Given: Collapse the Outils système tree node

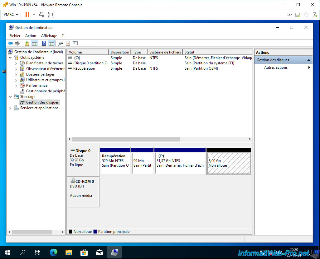Looking at the screenshot, I should point(10,58).
